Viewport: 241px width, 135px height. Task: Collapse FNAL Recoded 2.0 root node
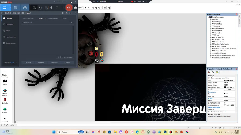(x=208, y=17)
